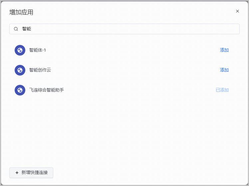Viewport: 249px width, 186px height.
Task: Select the 飞连综合智能助手 name text
Action: [x=47, y=90]
